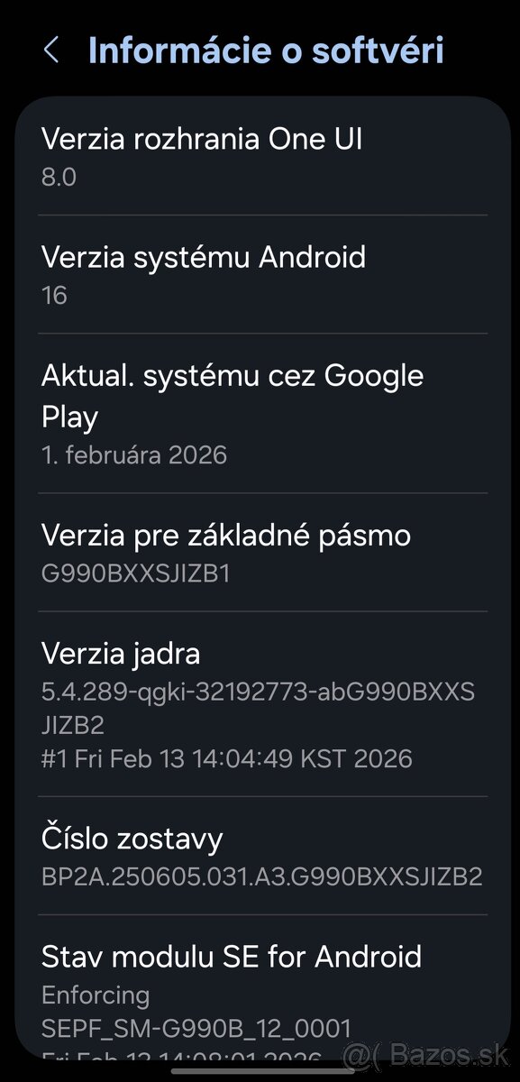Tap the kernel build timestamp line
Image resolution: width=520 pixels, height=1082 pixels.
(x=227, y=758)
